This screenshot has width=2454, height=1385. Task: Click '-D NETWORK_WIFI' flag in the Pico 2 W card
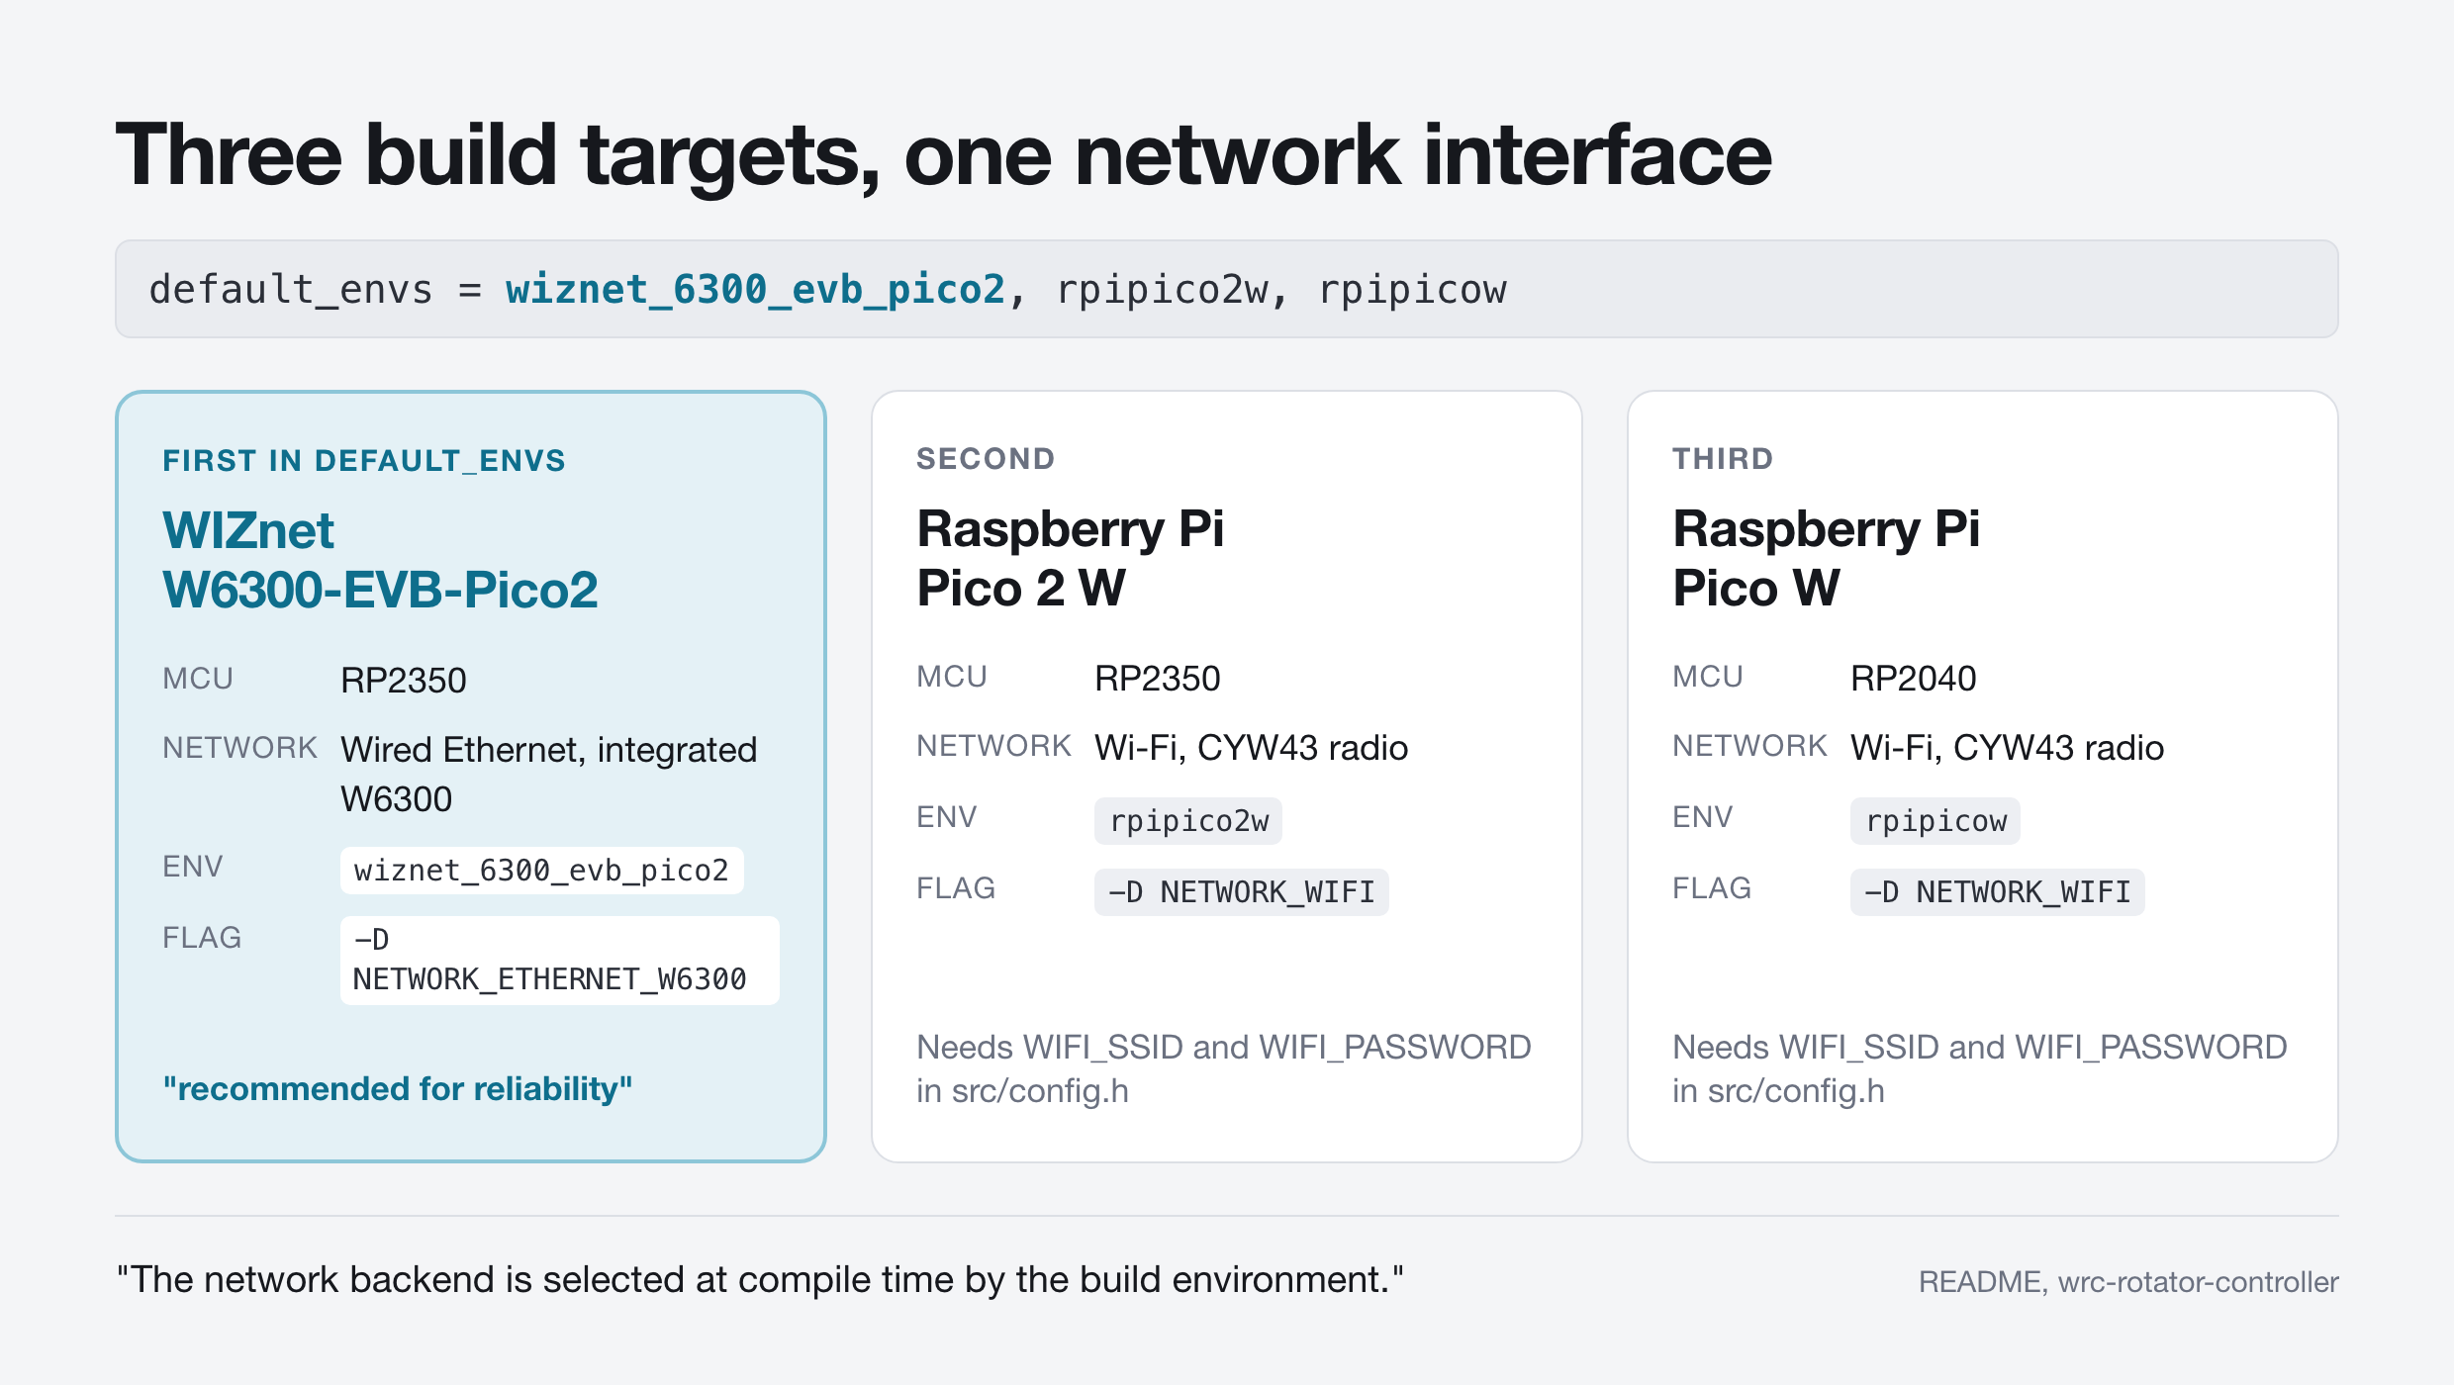pyautogui.click(x=1242, y=892)
